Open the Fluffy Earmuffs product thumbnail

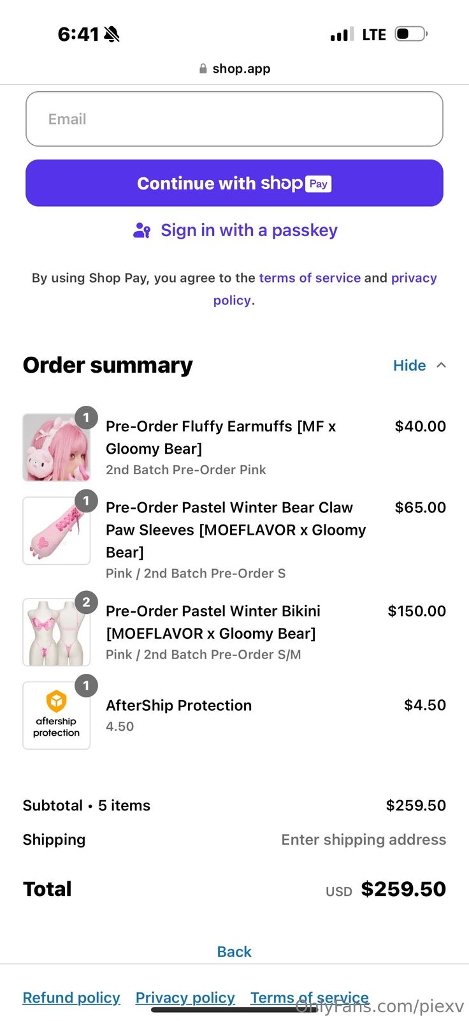pyautogui.click(x=56, y=447)
